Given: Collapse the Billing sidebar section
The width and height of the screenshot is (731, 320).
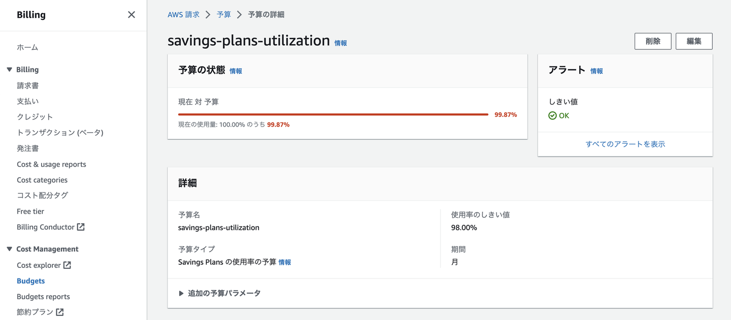Looking at the screenshot, I should point(9,70).
